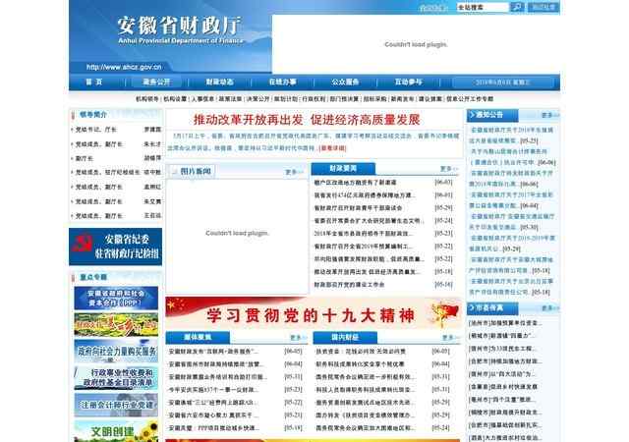
Task: Select the 国内财经 tab header
Action: 345,337
